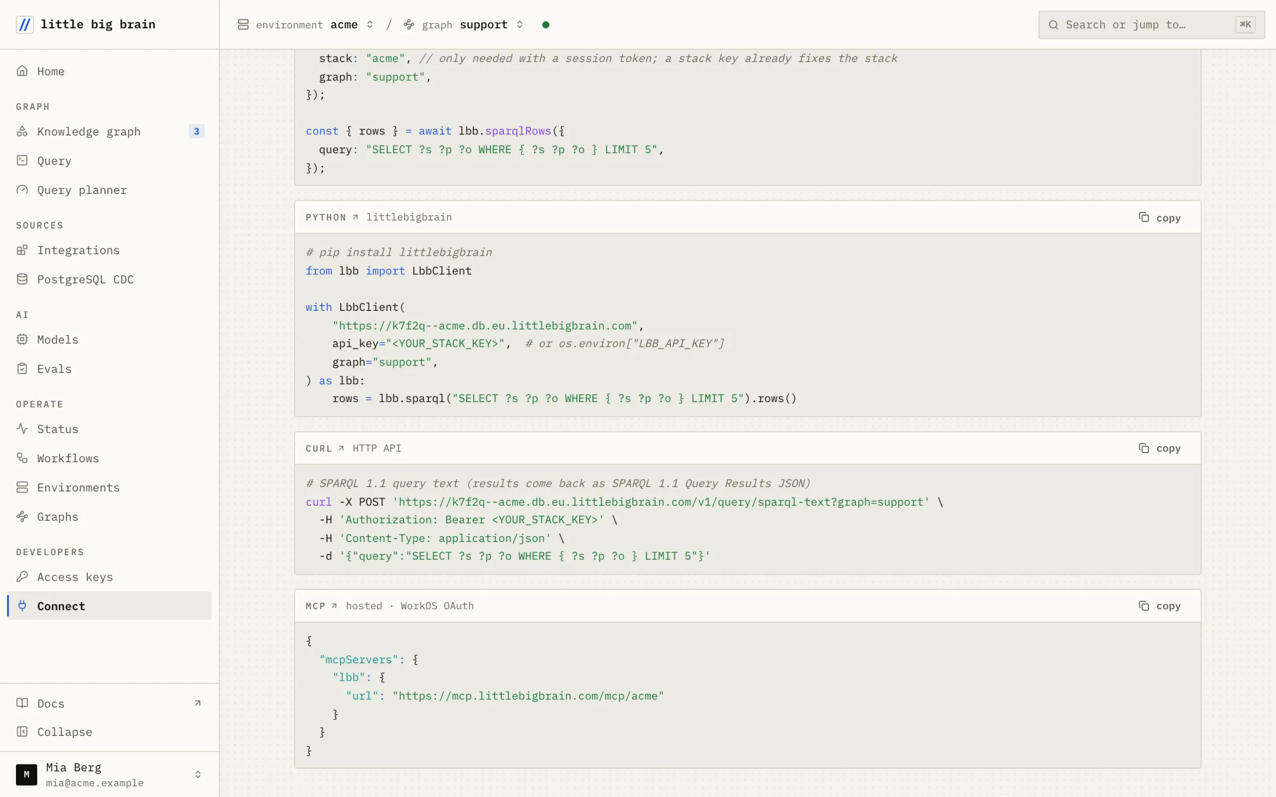
Task: Click the "# pip install littlebigbrain" comment
Action: pos(399,252)
